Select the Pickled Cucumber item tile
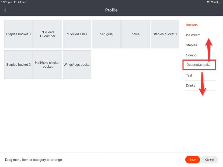 (48, 34)
